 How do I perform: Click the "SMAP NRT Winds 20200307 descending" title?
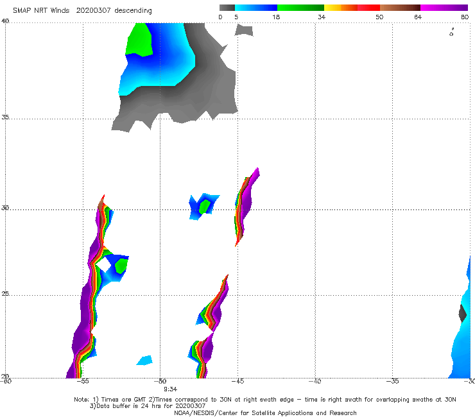tap(82, 11)
